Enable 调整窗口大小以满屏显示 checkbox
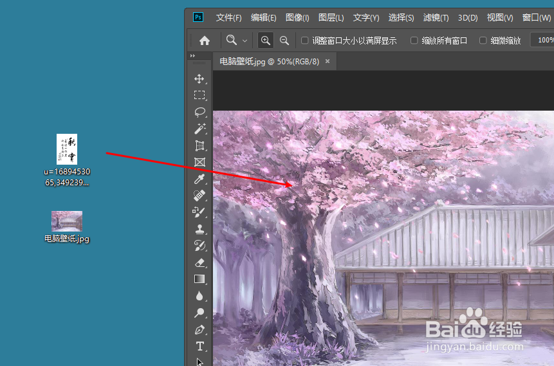The image size is (554, 366). click(x=304, y=41)
